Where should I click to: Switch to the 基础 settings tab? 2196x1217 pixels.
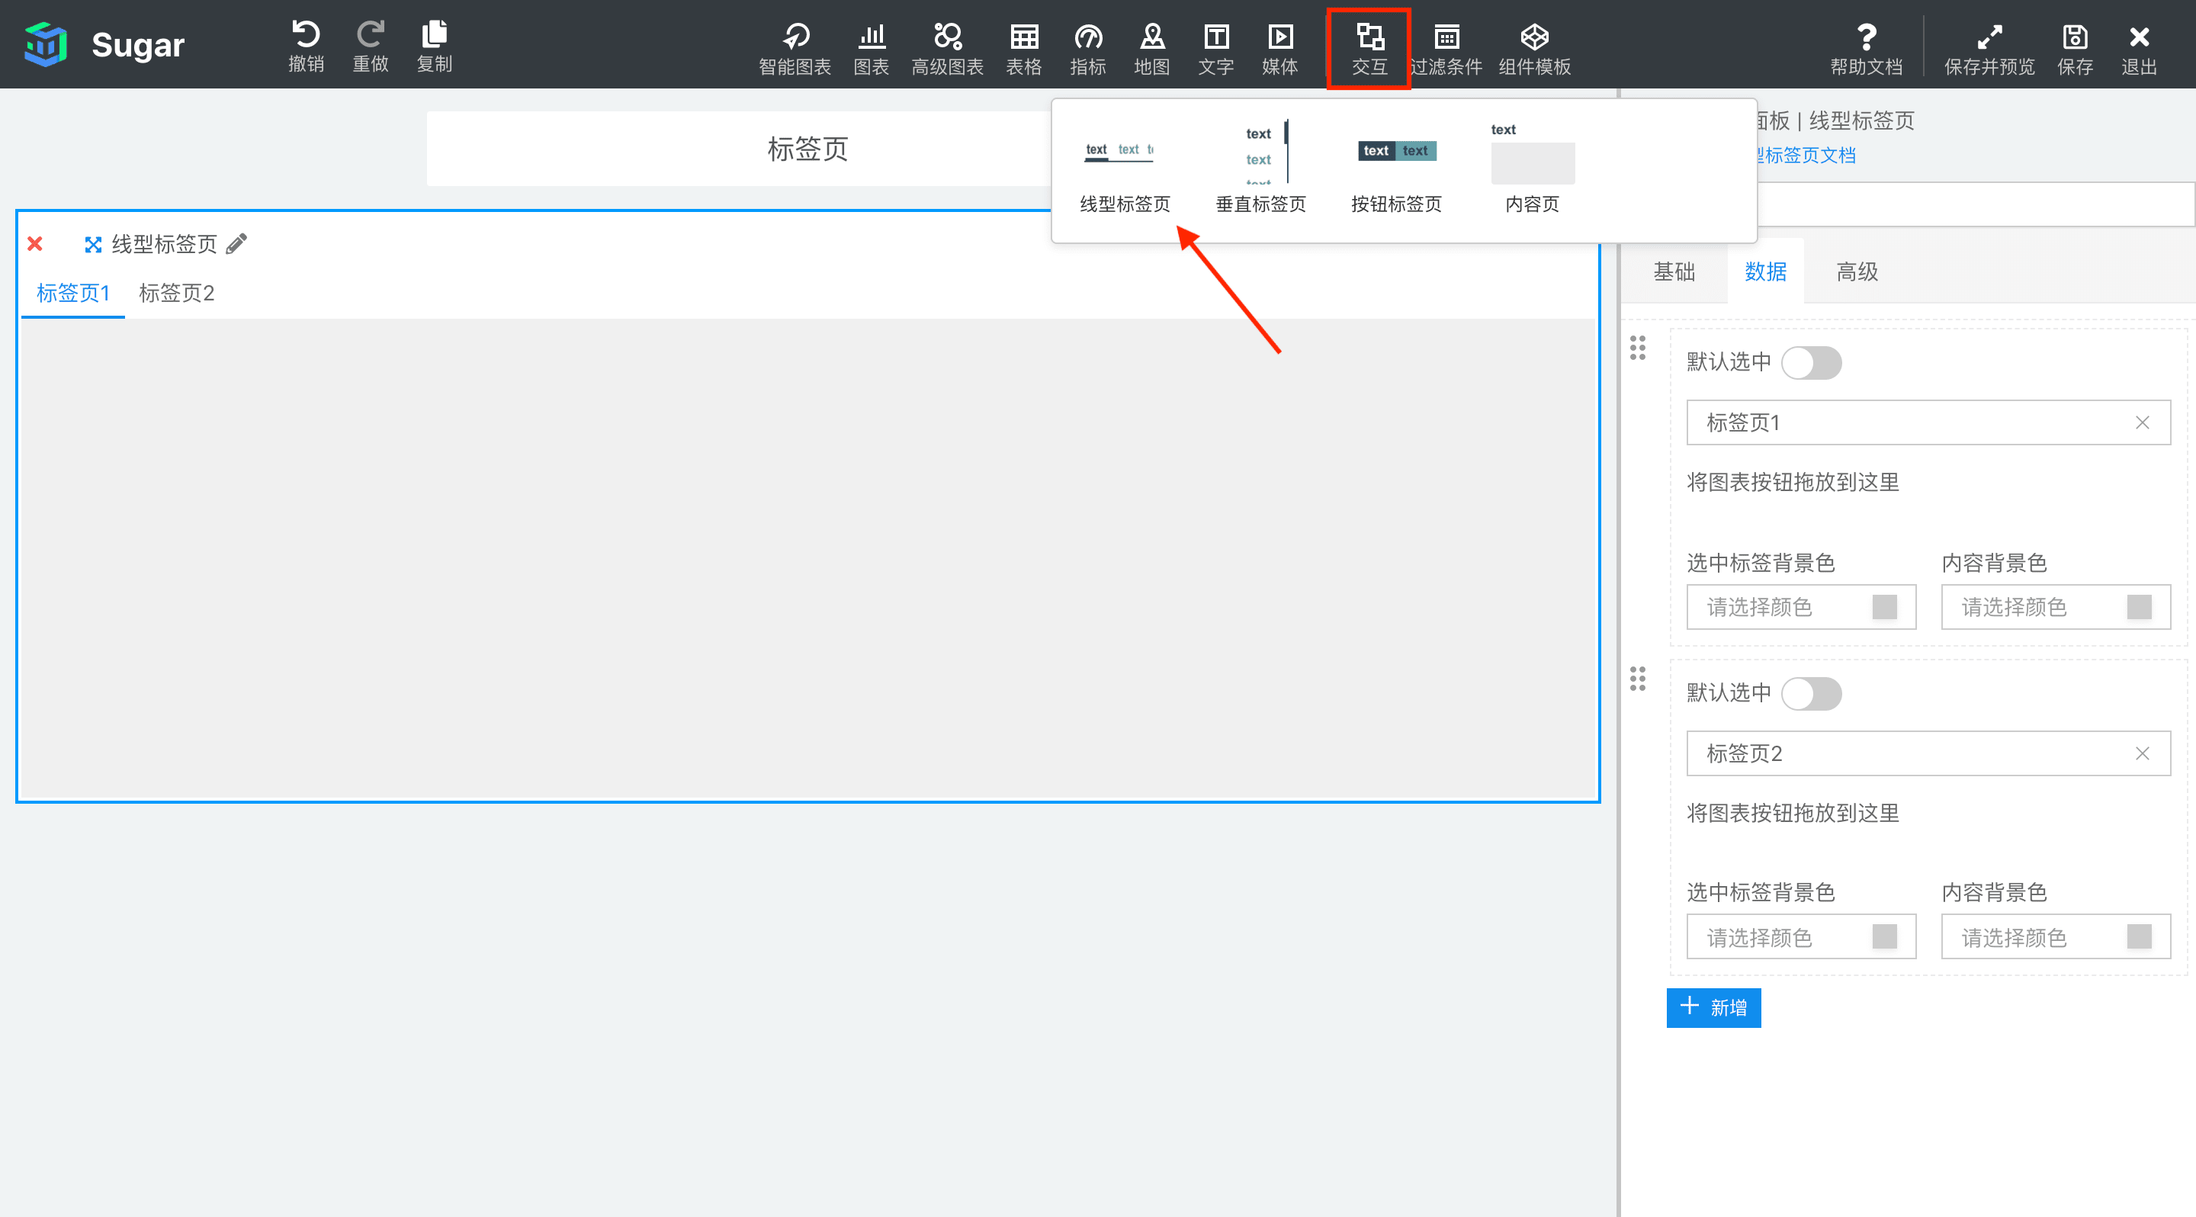pos(1674,271)
